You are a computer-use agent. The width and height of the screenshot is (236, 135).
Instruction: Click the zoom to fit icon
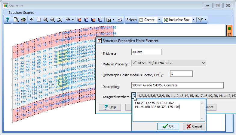[60, 20]
